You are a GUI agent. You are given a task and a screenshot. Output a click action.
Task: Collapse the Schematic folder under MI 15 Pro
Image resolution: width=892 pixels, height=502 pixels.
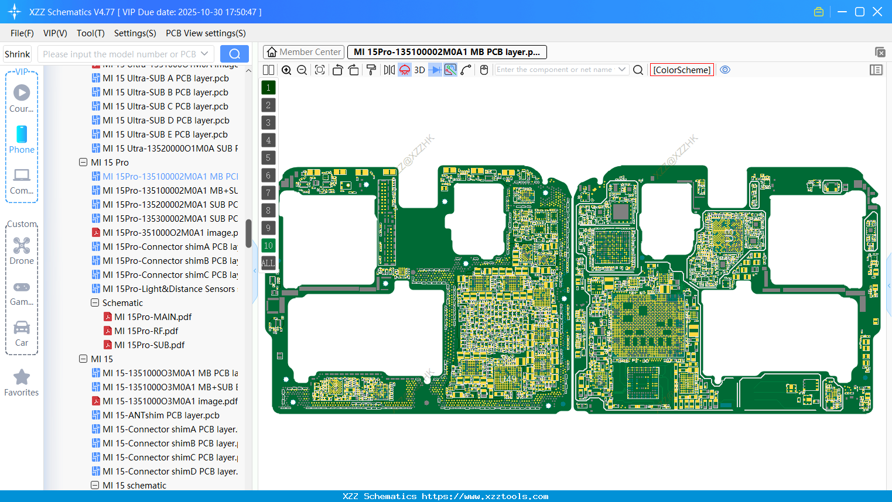click(94, 302)
